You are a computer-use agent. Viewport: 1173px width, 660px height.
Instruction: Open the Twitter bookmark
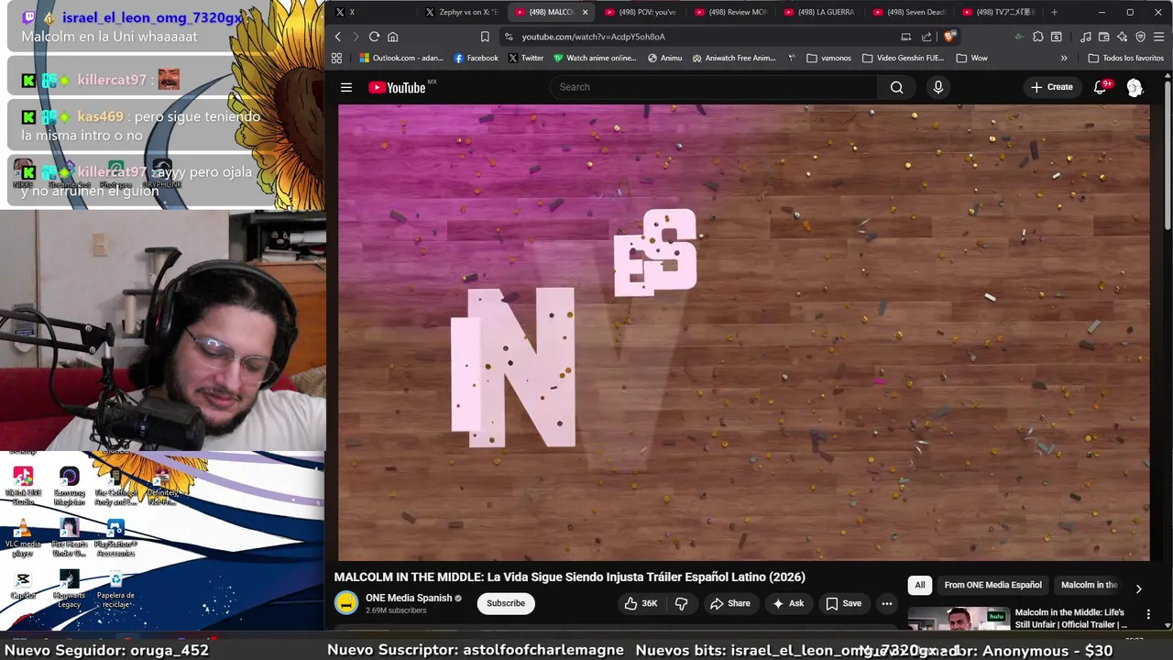point(526,58)
